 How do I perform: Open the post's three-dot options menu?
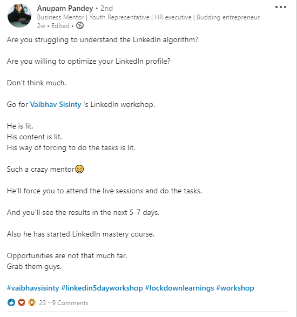(281, 7)
